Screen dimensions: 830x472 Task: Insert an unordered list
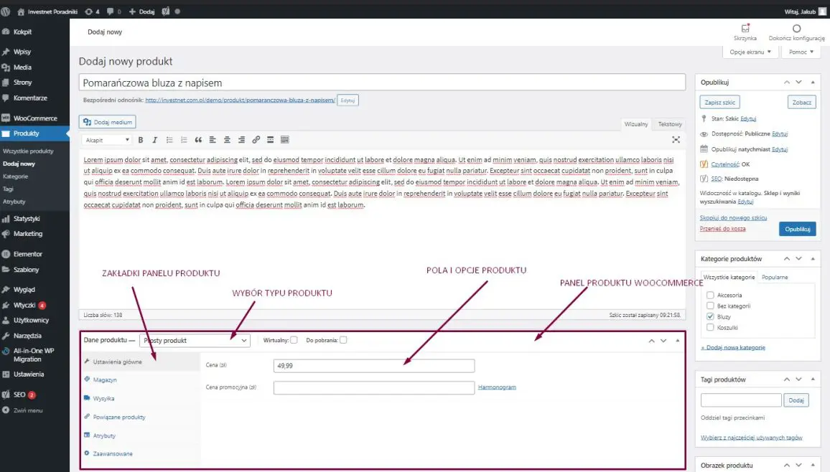[x=170, y=140]
